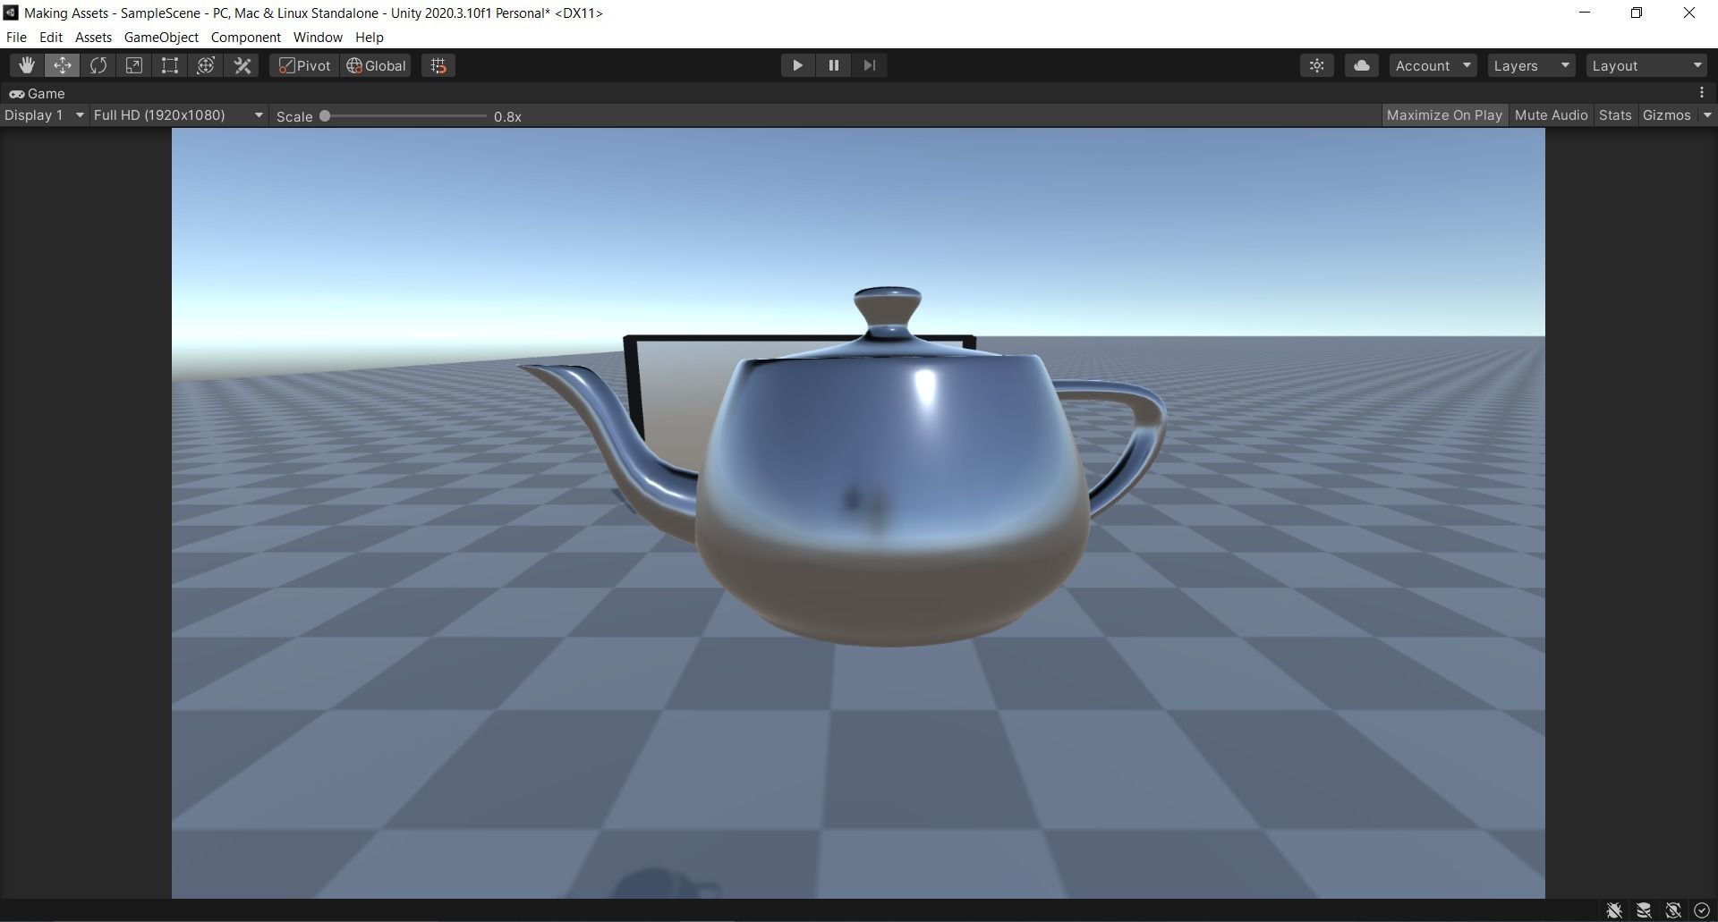Pause the game
Screen dimensions: 1718x922
tap(833, 65)
